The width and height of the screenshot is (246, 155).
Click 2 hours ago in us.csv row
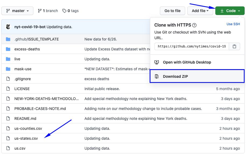tap(230, 148)
